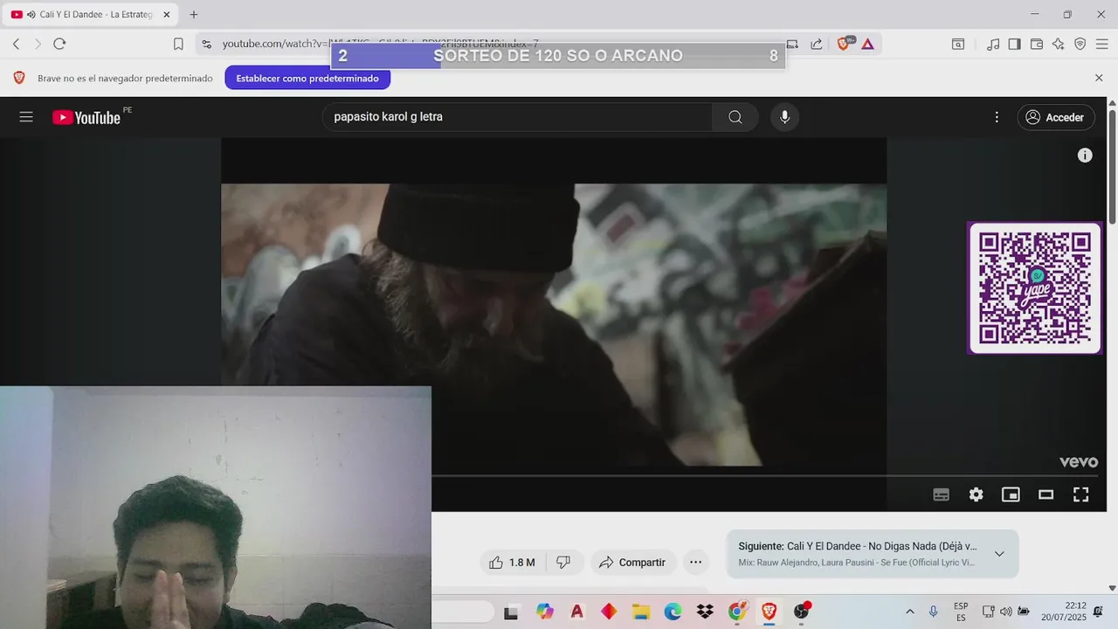The height and width of the screenshot is (629, 1118).
Task: Switch to Chrome in the taskbar
Action: 737,612
